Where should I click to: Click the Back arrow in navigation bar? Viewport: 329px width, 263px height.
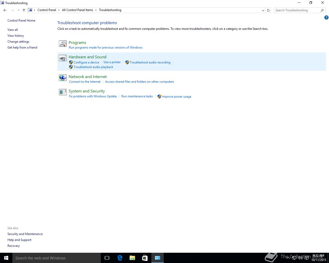[x=5, y=10]
